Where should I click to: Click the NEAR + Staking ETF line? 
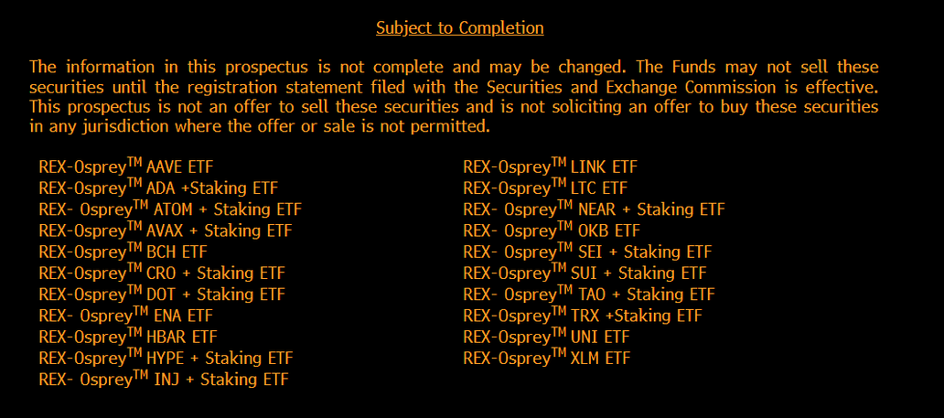click(594, 209)
